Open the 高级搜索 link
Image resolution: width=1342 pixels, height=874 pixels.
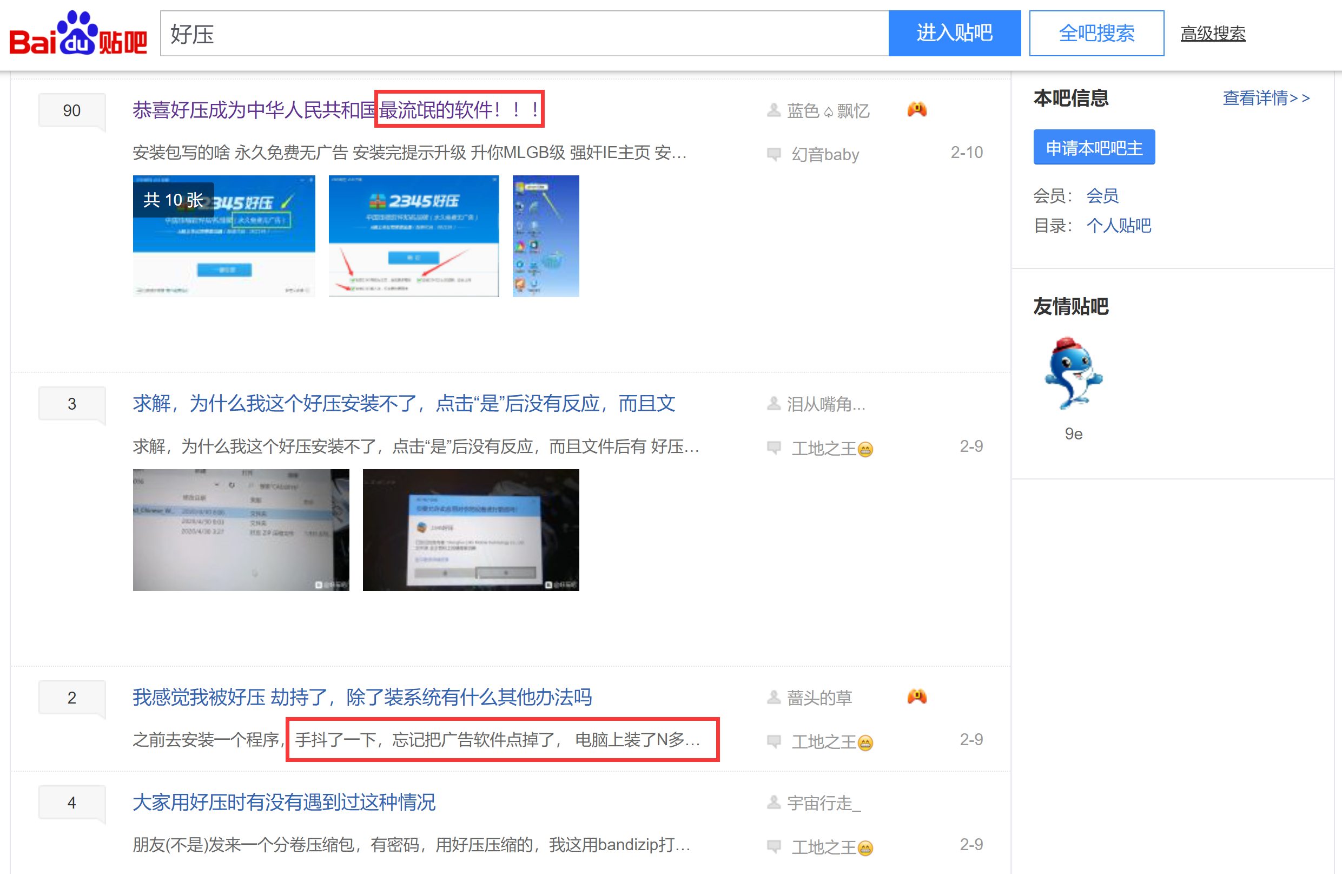point(1213,34)
